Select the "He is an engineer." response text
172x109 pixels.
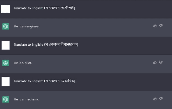(x=27, y=26)
